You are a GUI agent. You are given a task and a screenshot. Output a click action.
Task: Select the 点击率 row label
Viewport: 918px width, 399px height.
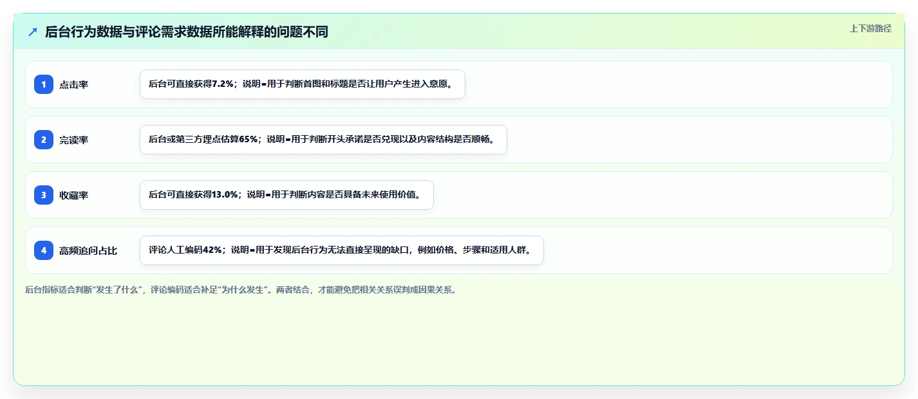[74, 85]
